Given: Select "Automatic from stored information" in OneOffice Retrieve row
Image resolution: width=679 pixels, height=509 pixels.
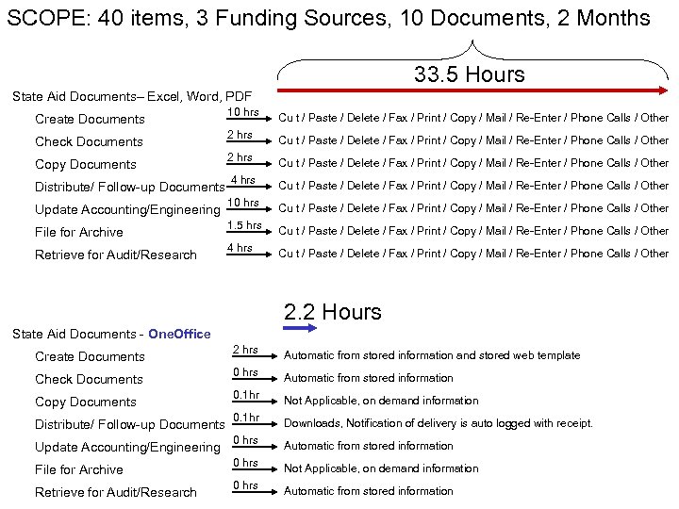Looking at the screenshot, I should point(368,491).
